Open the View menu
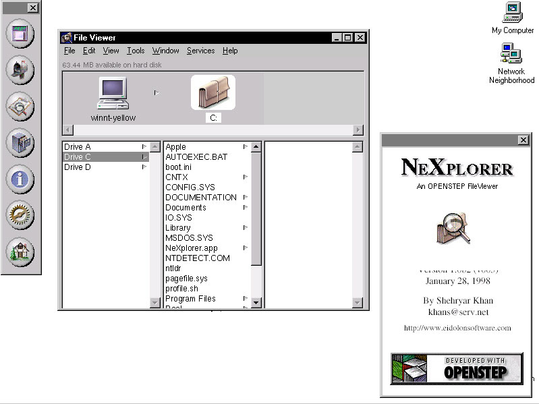Image resolution: width=539 pixels, height=404 pixels. point(111,51)
